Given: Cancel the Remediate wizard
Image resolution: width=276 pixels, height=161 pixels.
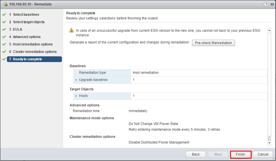Looking at the screenshot, I should [263, 154].
